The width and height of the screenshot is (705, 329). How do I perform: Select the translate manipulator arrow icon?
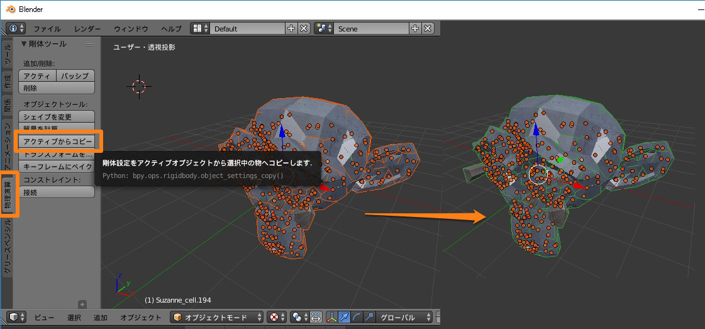pos(344,317)
